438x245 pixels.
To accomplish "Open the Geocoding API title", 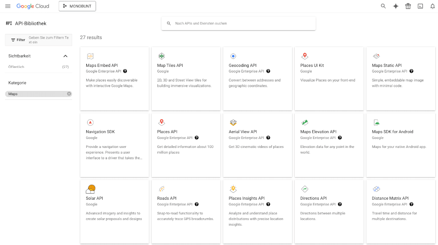I will [x=243, y=65].
